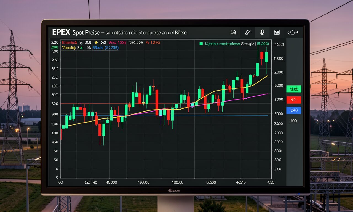Click the "45000" time axis label

(111, 182)
